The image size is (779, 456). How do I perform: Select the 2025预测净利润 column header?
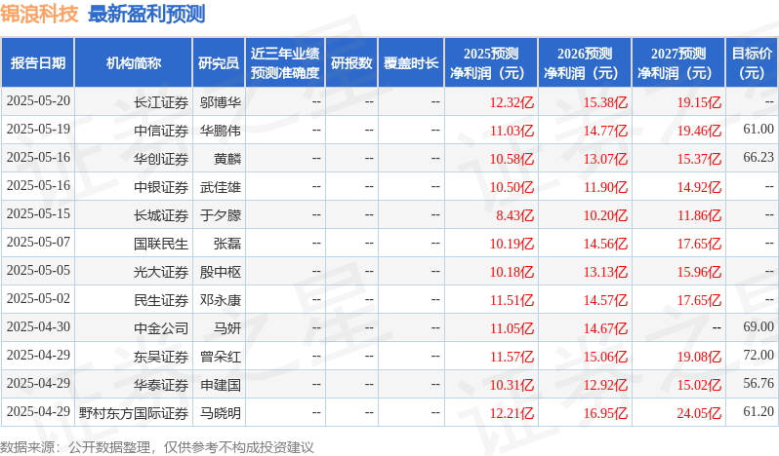491,63
